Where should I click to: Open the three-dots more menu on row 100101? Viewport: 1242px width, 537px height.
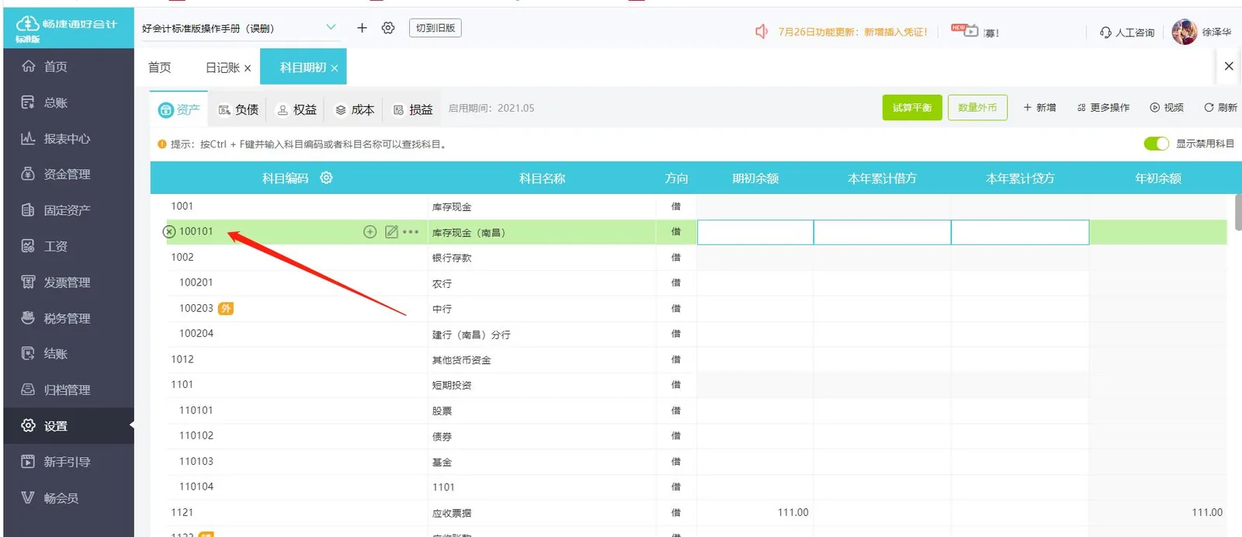(x=411, y=232)
